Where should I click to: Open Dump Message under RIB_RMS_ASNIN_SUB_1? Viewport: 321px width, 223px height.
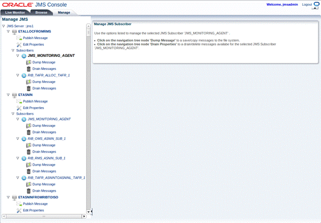coord(44,165)
